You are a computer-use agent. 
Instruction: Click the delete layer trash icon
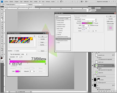114,91
